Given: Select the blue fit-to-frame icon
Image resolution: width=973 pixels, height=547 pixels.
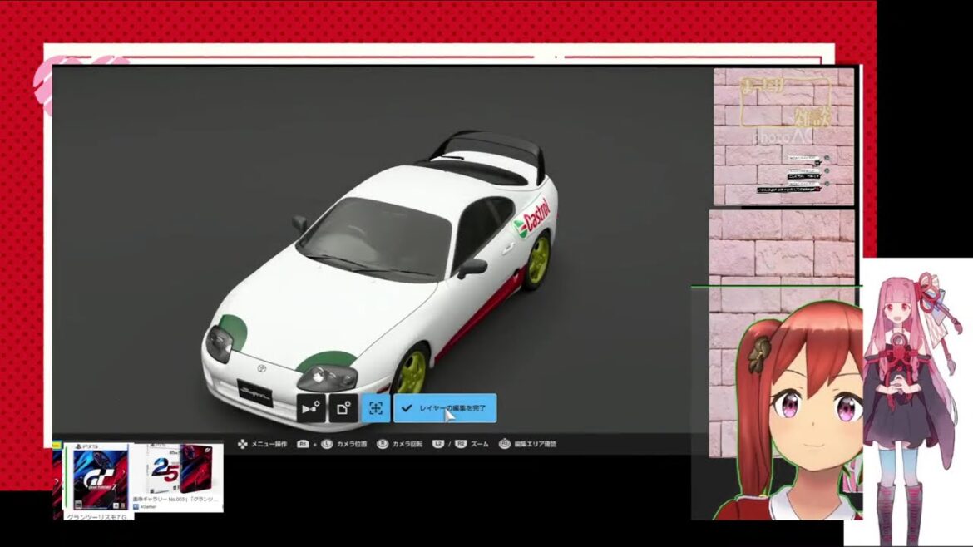Looking at the screenshot, I should [375, 408].
